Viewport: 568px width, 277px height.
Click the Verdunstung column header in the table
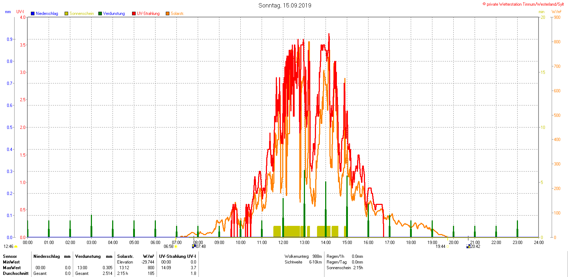(88, 256)
